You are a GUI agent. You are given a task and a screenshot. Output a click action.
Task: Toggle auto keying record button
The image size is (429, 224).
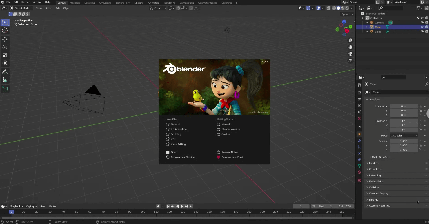click(x=158, y=206)
